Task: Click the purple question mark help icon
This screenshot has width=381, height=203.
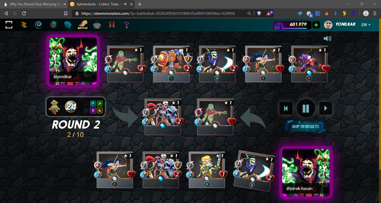Action: click(x=126, y=25)
